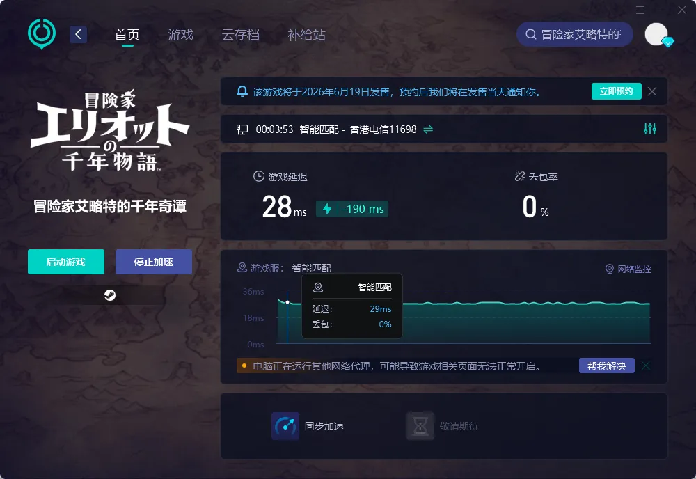Switch node via the green swap arrows
The image size is (696, 479).
[428, 129]
